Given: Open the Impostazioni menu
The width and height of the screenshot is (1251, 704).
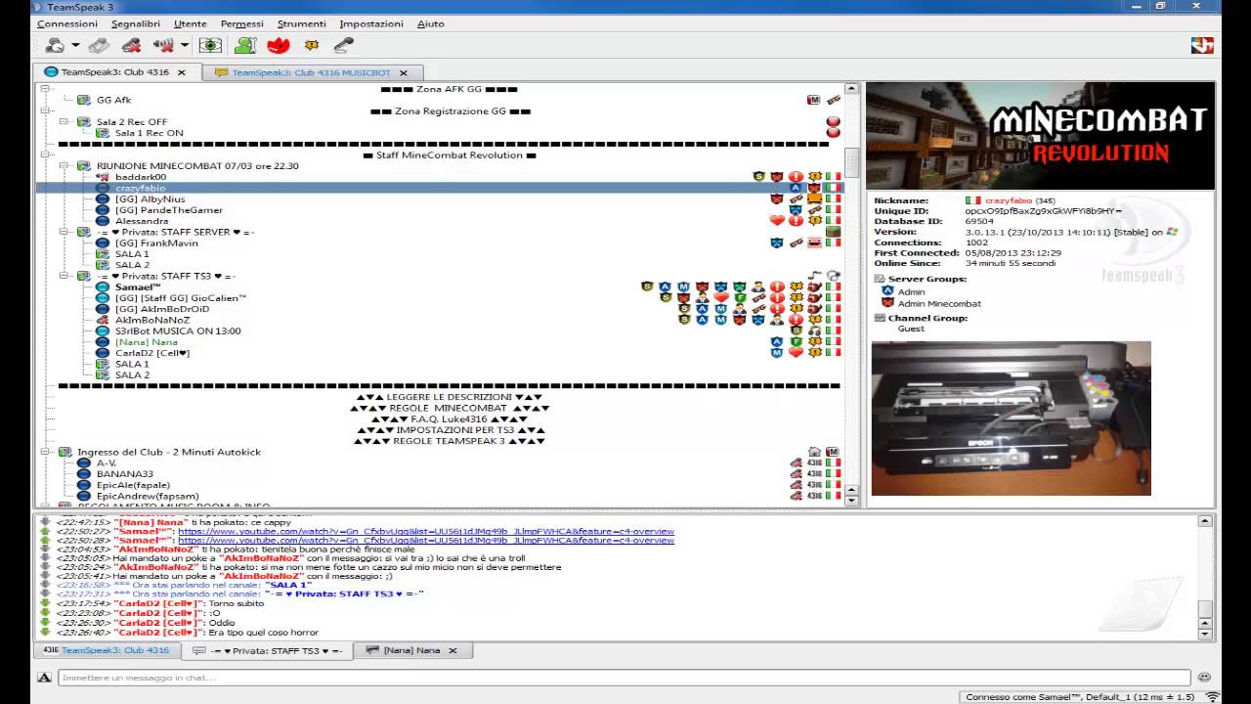Looking at the screenshot, I should (x=371, y=23).
